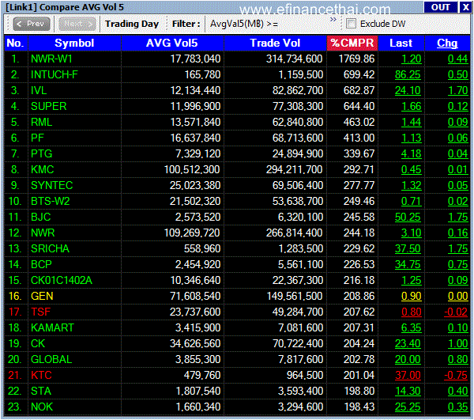Click %CMPR value 1769.86
This screenshot has width=474, height=420.
[357, 59]
